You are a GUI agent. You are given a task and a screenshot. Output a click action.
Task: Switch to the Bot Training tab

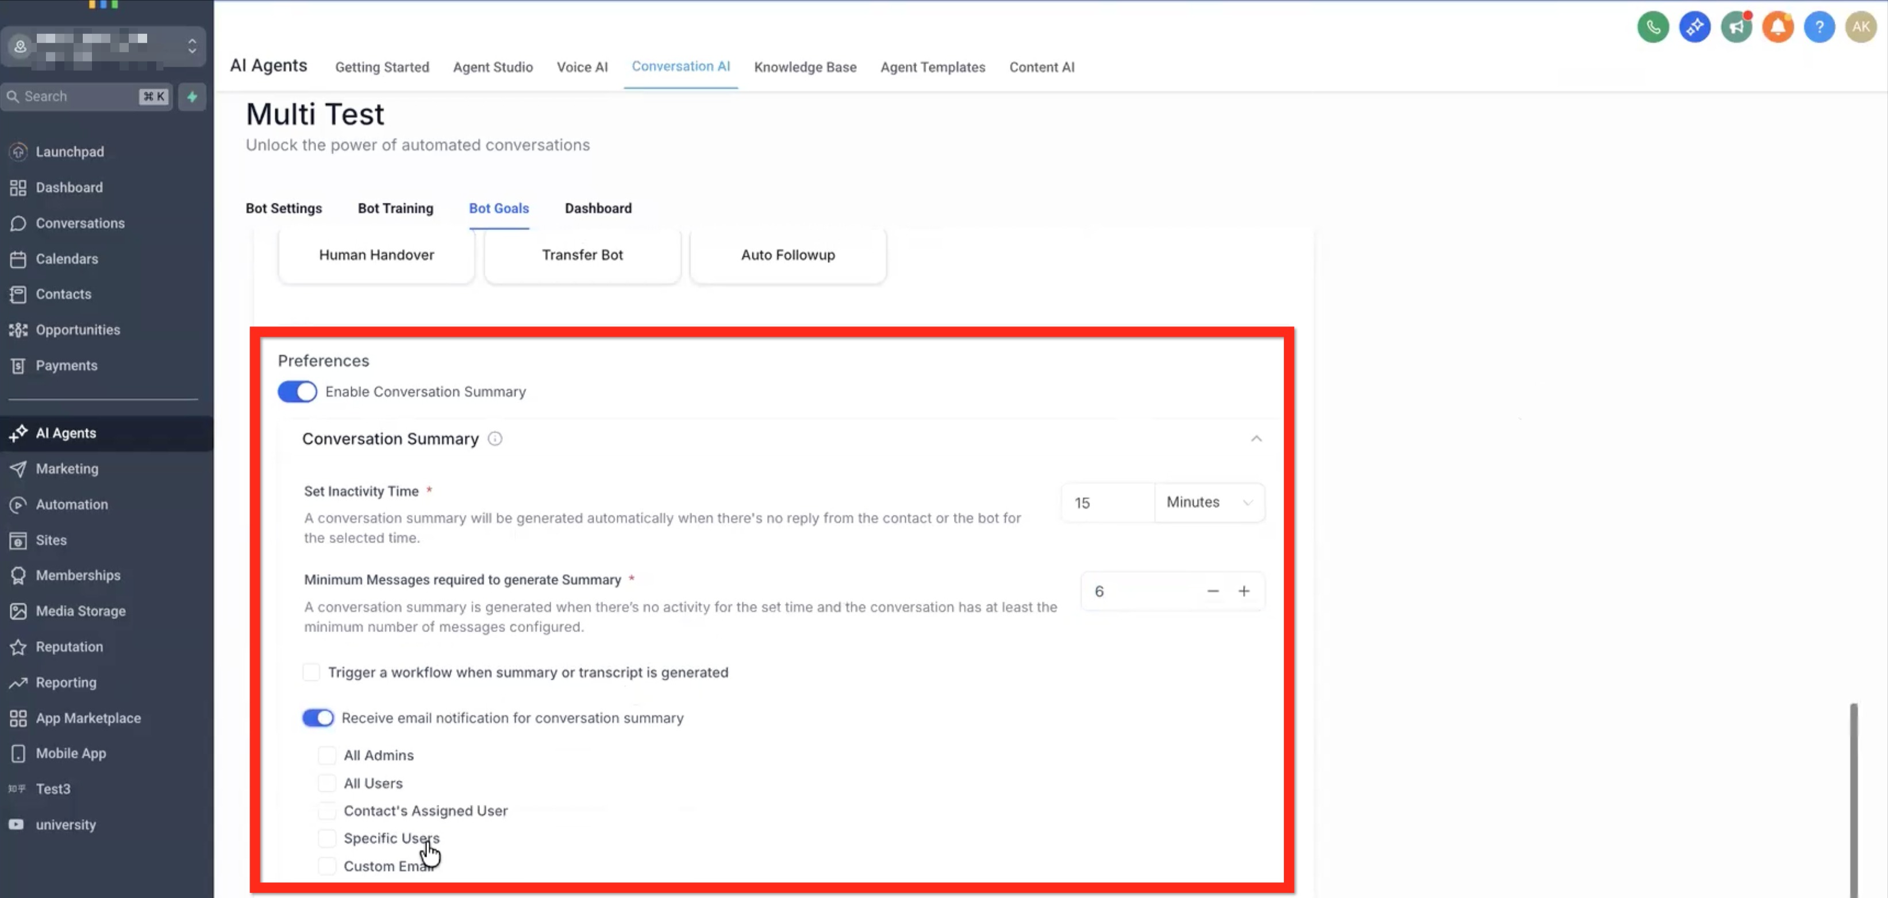click(395, 208)
